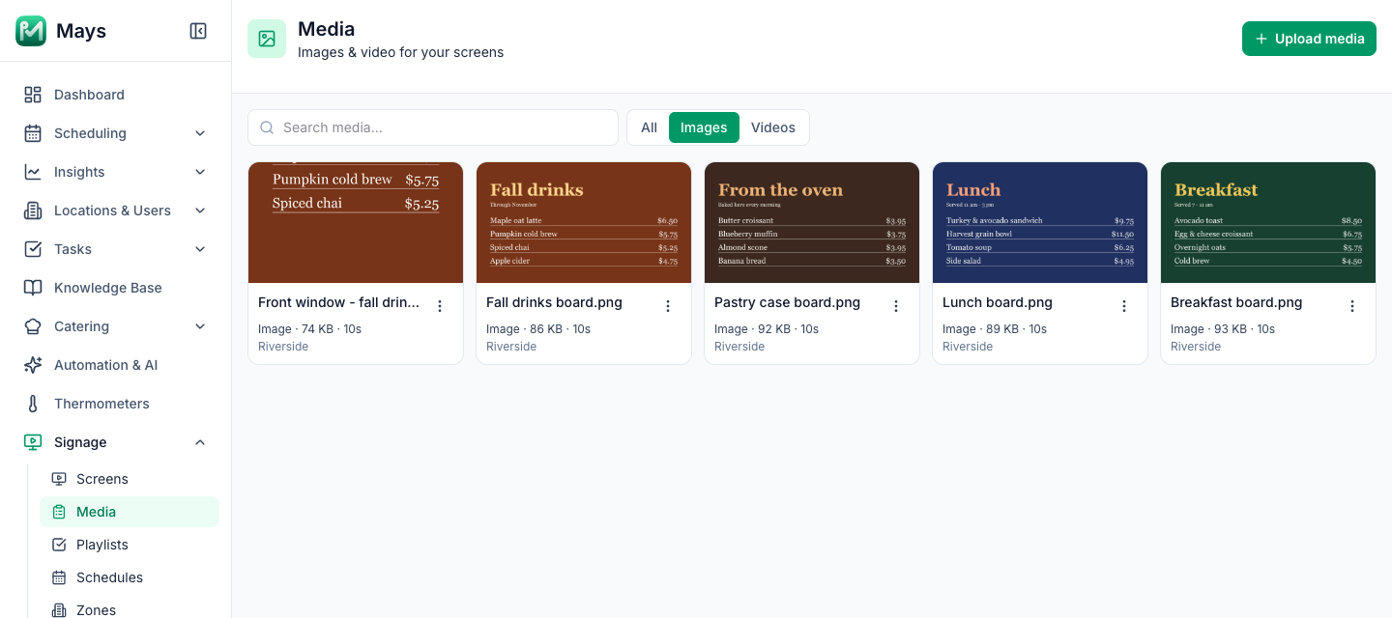Collapse the Signage section chevron

[x=200, y=442]
